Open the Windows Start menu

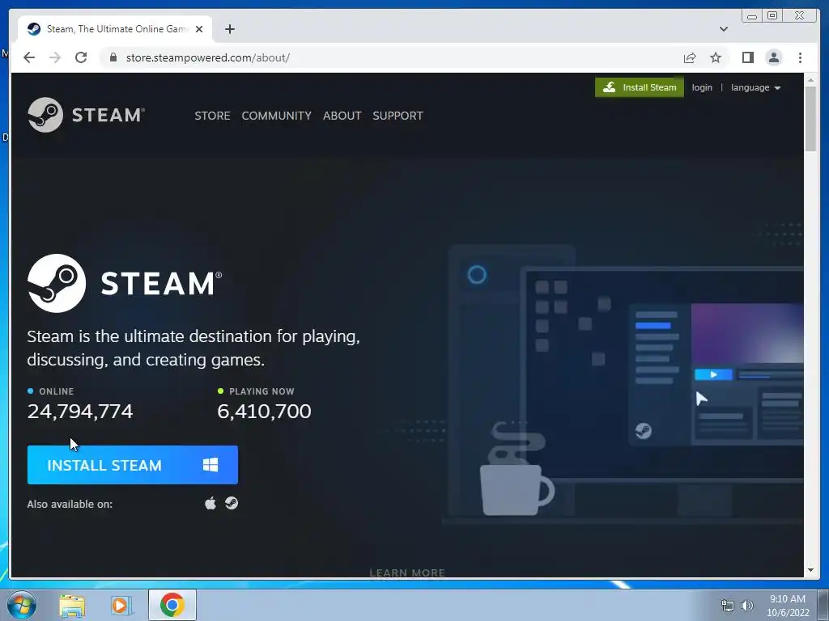click(x=22, y=605)
